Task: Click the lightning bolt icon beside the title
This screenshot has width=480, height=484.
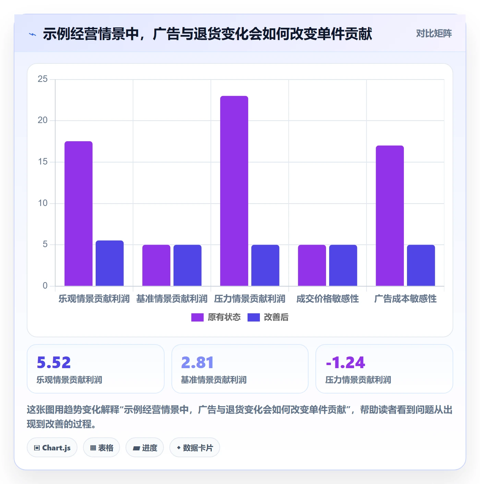Action: click(x=33, y=34)
